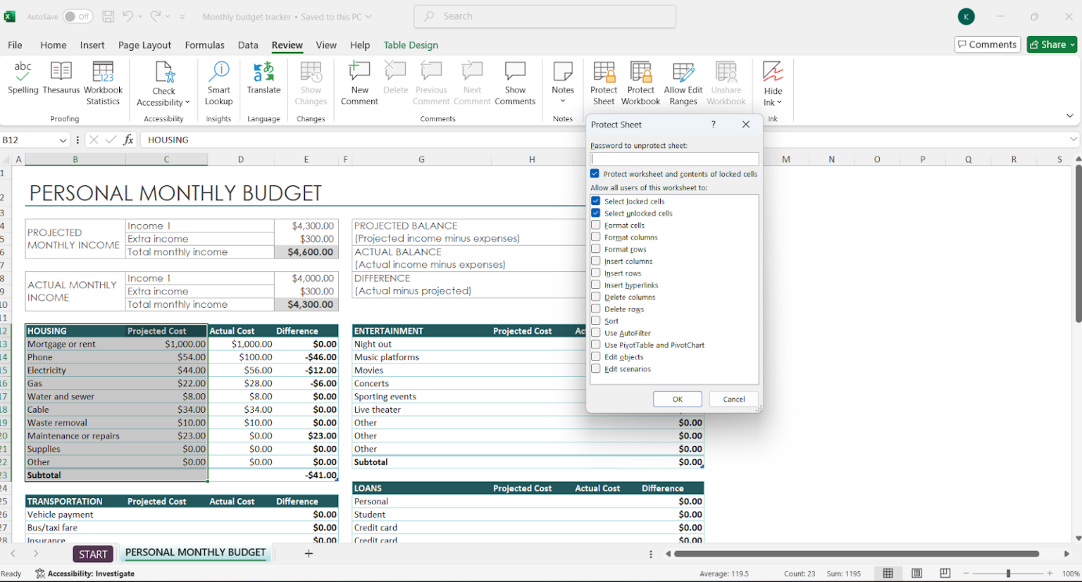The width and height of the screenshot is (1082, 582).
Task: Launch the Translate tool
Action: [263, 81]
